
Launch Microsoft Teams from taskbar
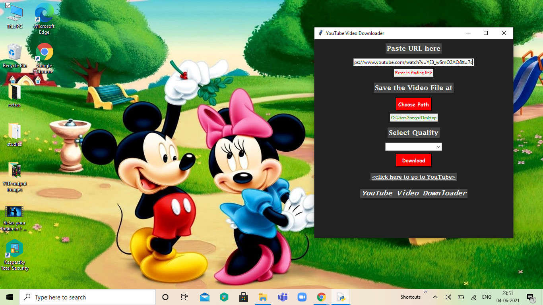click(x=282, y=297)
